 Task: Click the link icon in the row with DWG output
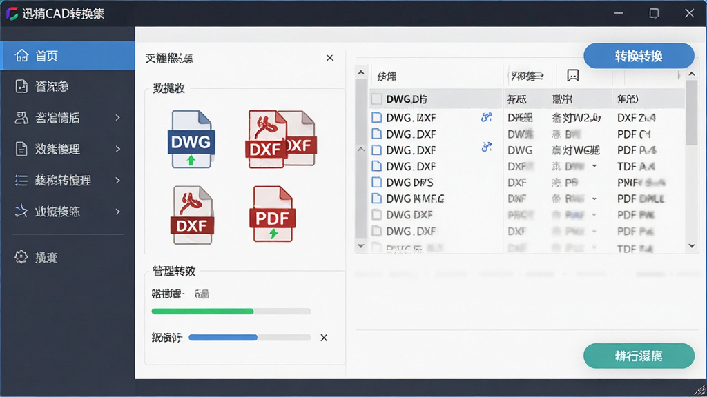click(487, 147)
